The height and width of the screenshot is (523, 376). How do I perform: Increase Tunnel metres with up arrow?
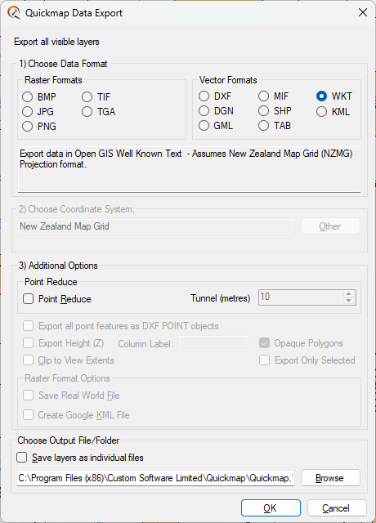[x=349, y=294]
